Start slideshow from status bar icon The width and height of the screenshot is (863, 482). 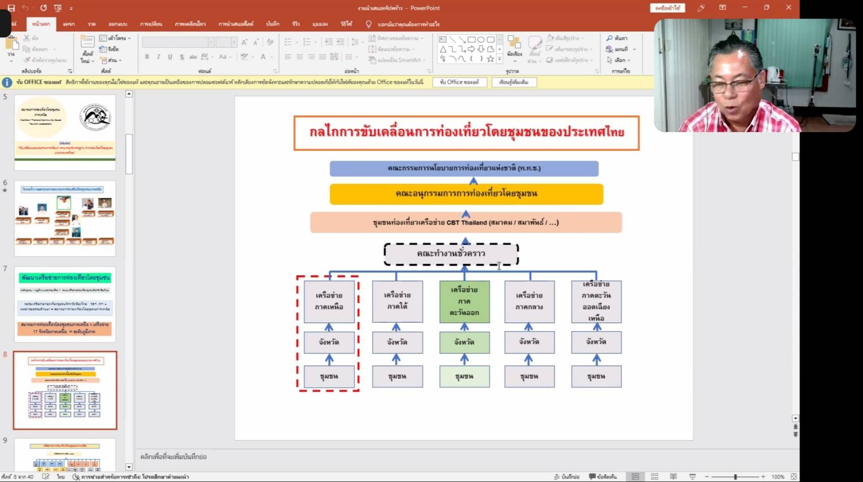click(x=693, y=476)
